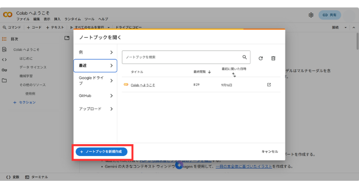Select はじめに in table of contents
The height and width of the screenshot is (188, 359).
point(26,59)
